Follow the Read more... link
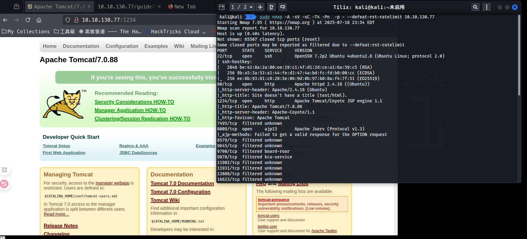527x239 pixels. [56, 214]
